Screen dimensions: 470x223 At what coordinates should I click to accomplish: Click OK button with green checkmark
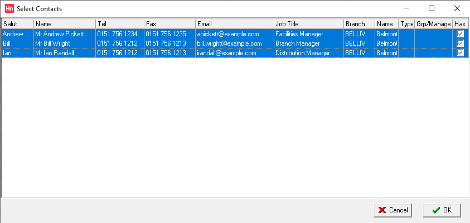(442, 210)
